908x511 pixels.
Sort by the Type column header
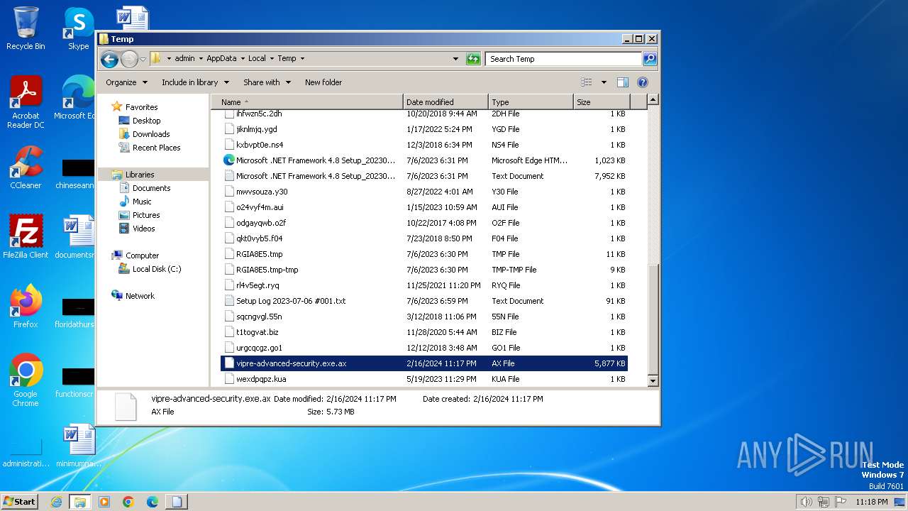pyautogui.click(x=531, y=102)
